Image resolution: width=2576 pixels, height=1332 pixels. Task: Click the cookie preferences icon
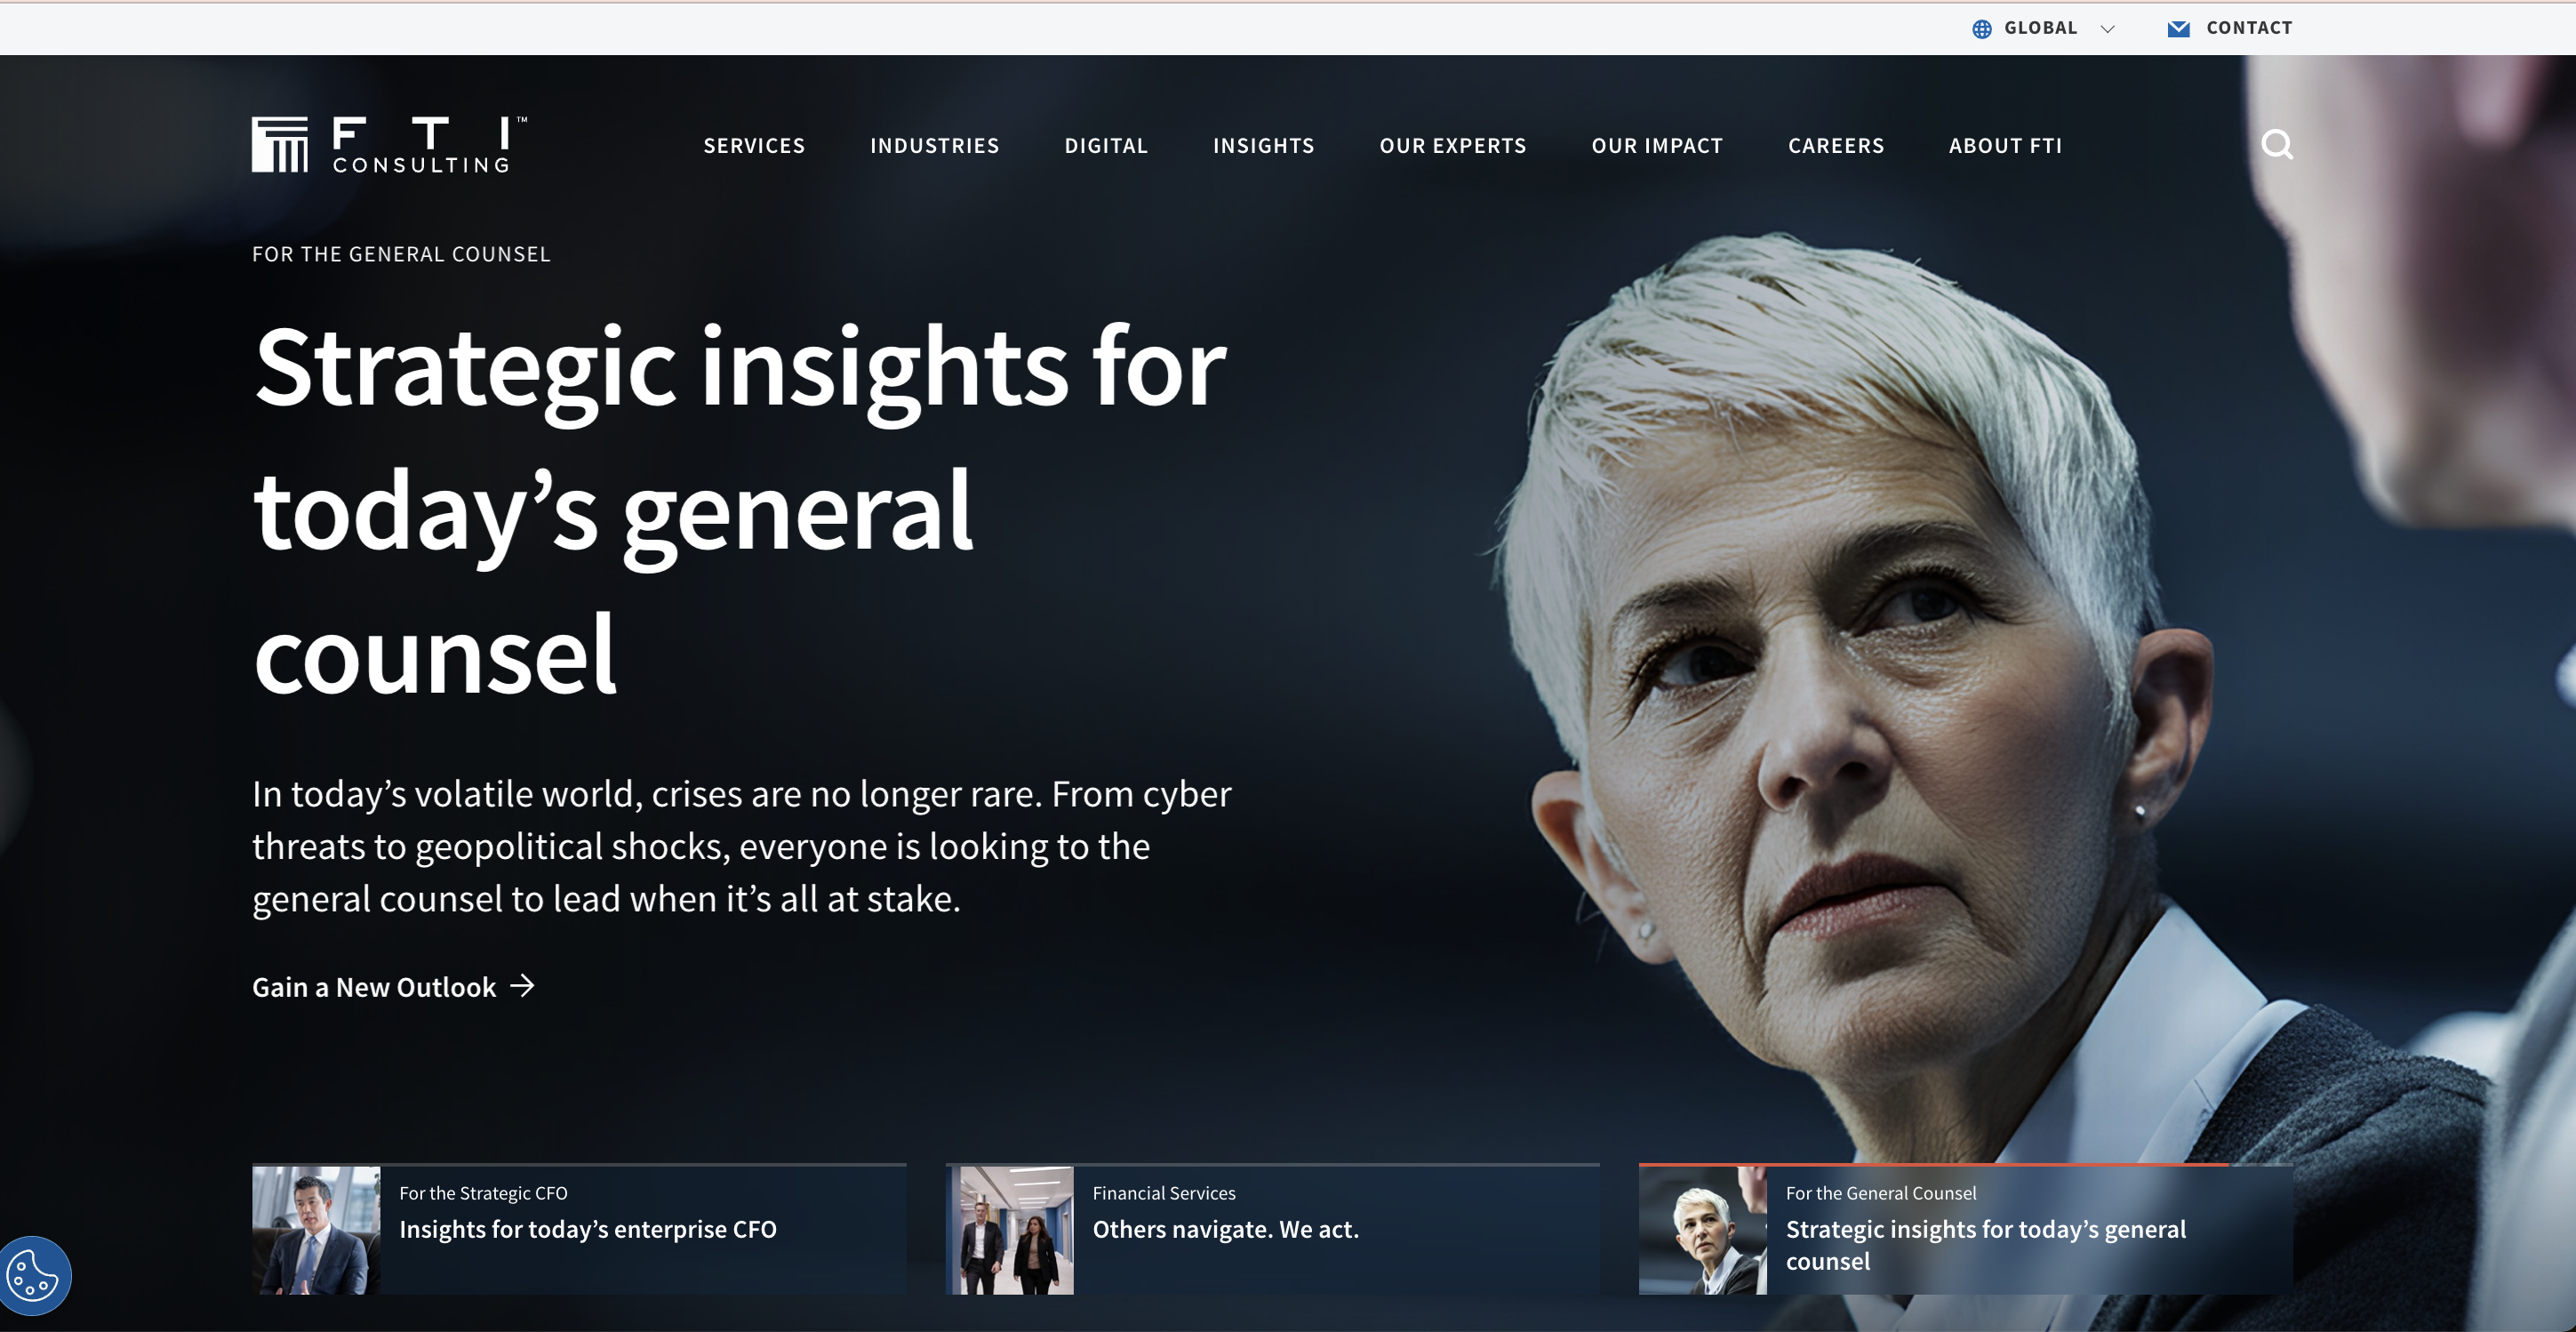[34, 1276]
